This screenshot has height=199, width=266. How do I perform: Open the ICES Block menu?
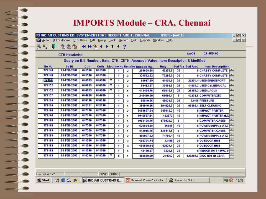(80, 40)
